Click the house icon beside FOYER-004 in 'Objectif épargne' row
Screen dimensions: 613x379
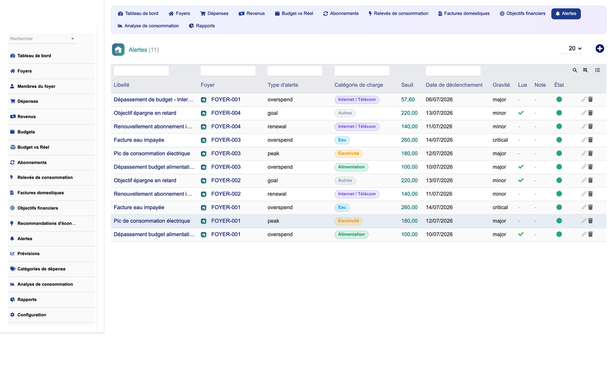(204, 113)
